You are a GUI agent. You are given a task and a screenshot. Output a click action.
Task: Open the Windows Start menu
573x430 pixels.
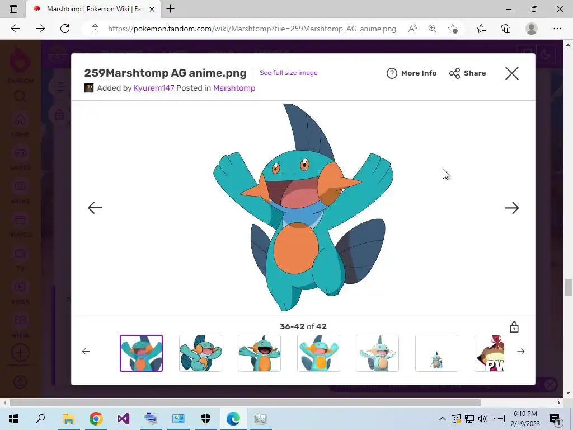coord(13,419)
